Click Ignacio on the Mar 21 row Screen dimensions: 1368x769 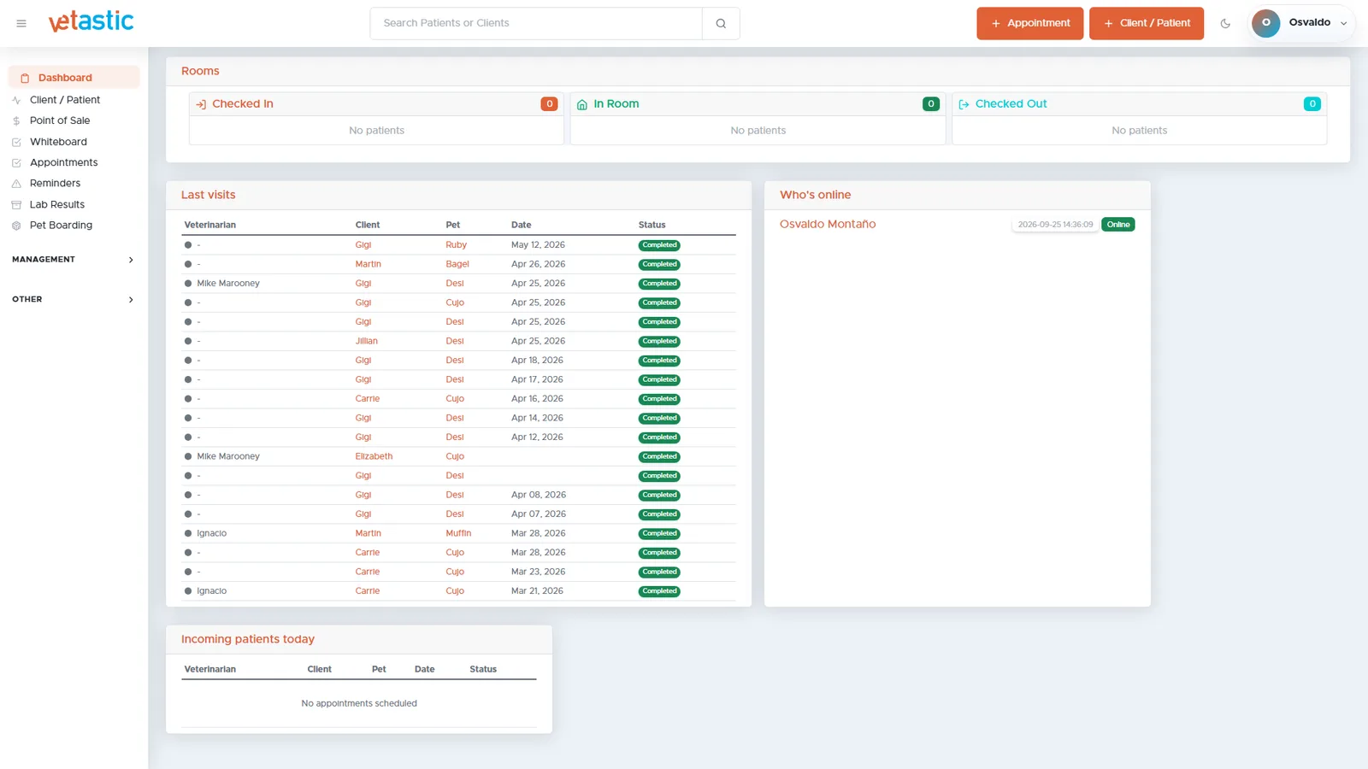211,591
